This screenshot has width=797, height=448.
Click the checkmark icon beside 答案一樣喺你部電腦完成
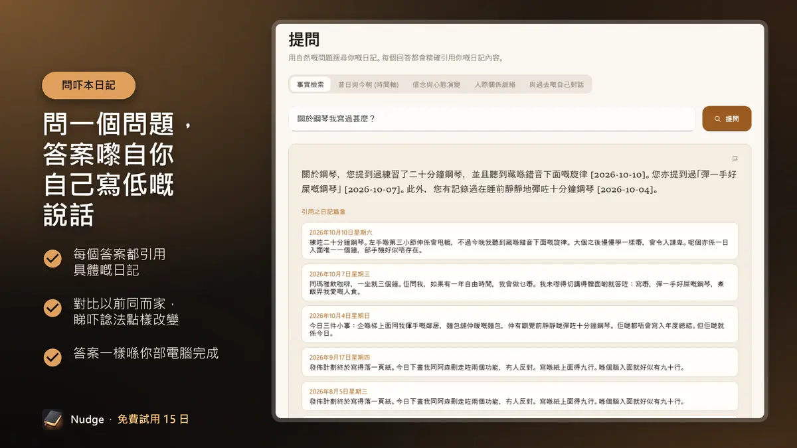[x=52, y=358]
